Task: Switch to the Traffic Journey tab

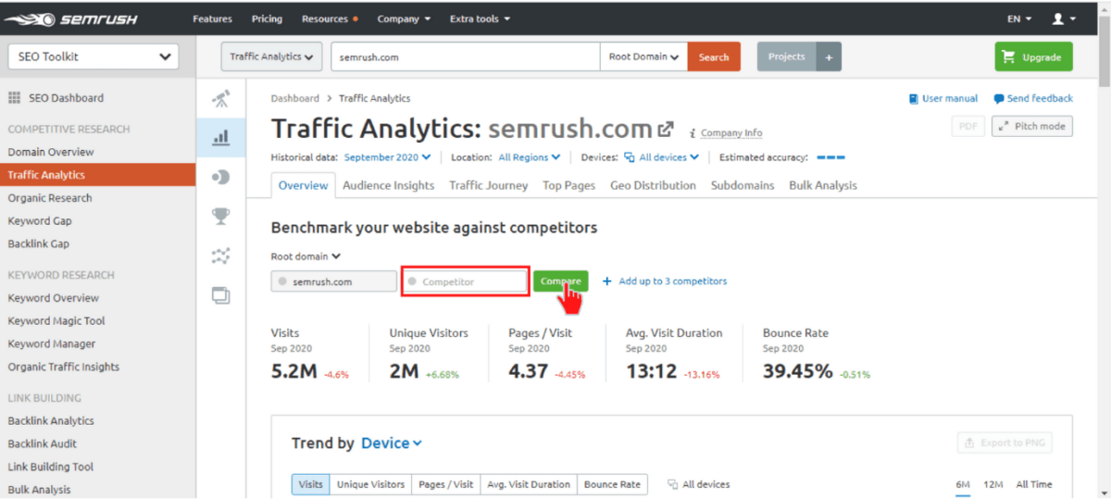Action: pyautogui.click(x=489, y=185)
